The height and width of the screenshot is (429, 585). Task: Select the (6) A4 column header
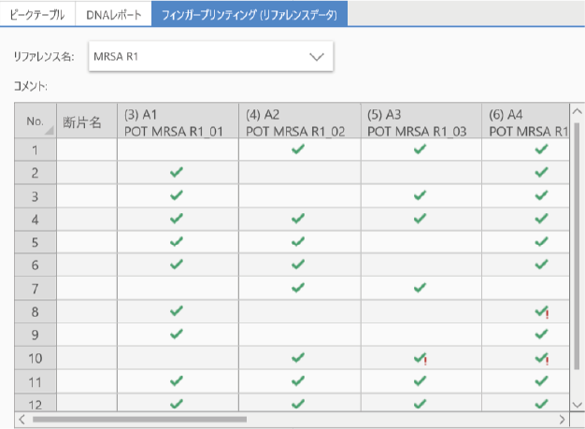[525, 122]
